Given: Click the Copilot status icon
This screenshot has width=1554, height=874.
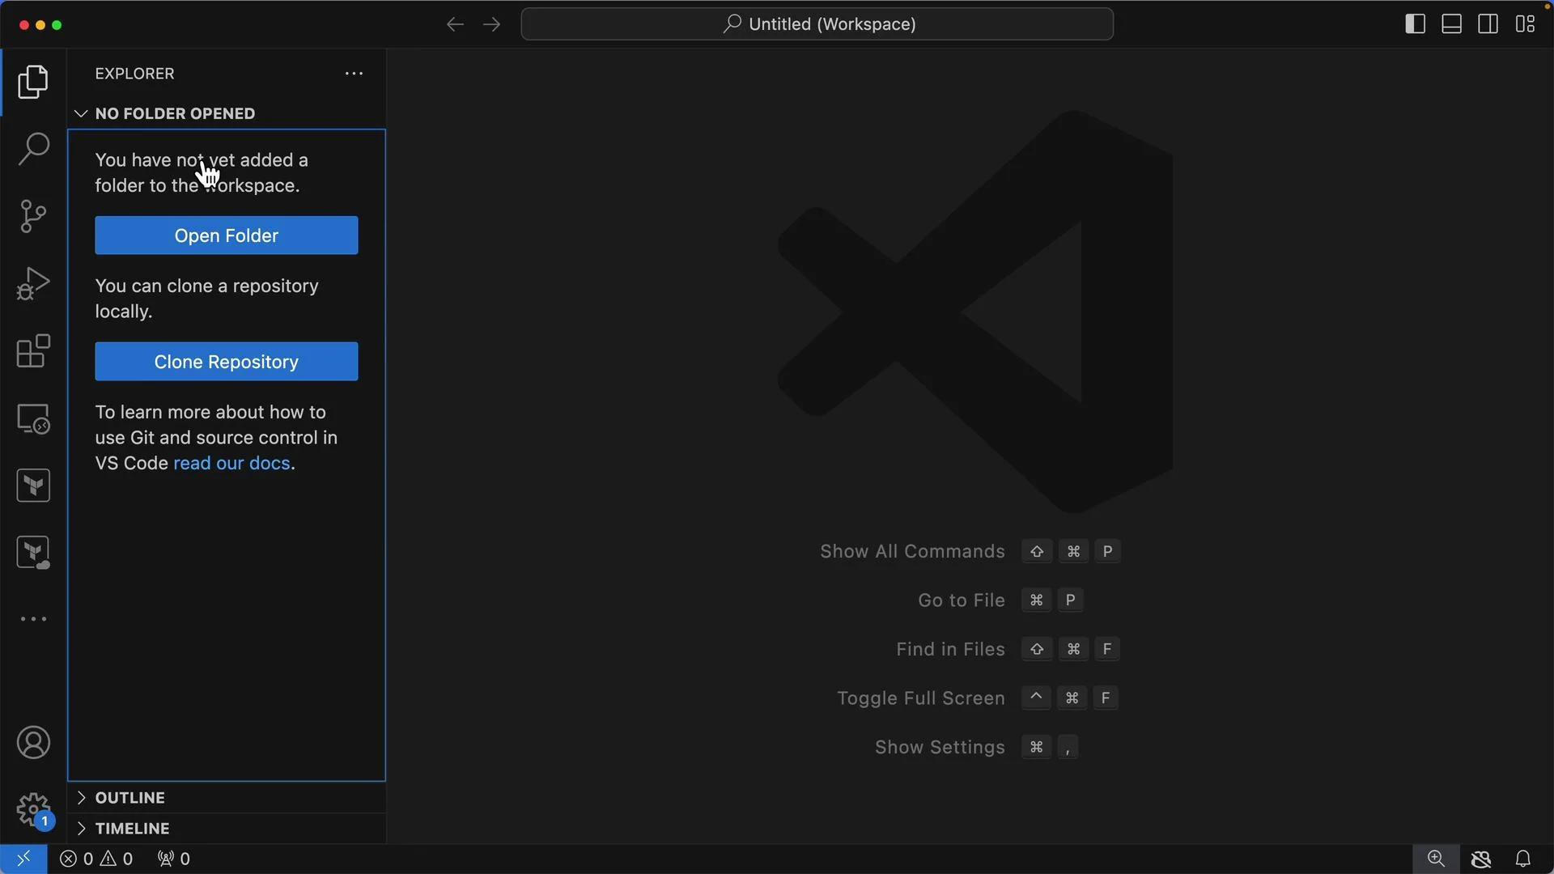Looking at the screenshot, I should 1481,859.
